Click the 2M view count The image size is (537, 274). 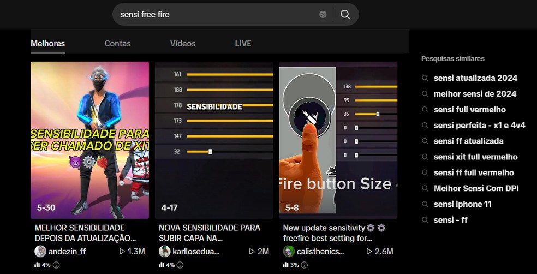264,252
